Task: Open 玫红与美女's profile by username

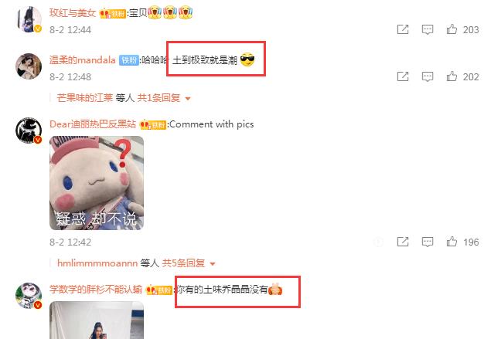Action: pyautogui.click(x=73, y=13)
